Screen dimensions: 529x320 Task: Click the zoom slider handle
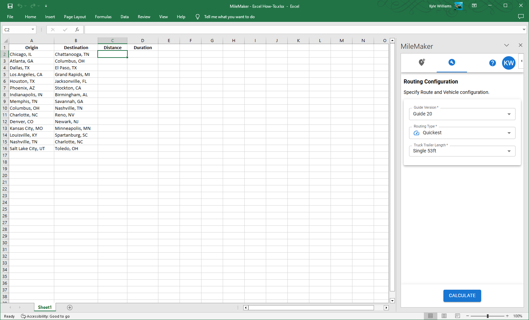(488, 316)
